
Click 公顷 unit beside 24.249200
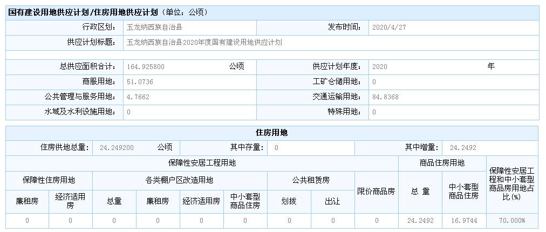[x=165, y=147]
